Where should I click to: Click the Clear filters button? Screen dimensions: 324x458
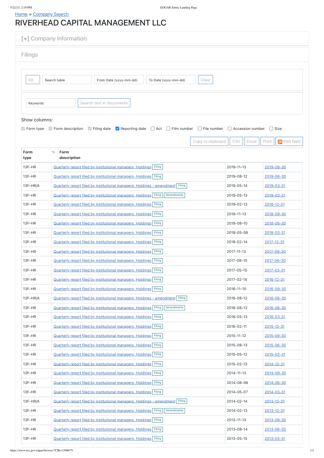pyautogui.click(x=206, y=80)
